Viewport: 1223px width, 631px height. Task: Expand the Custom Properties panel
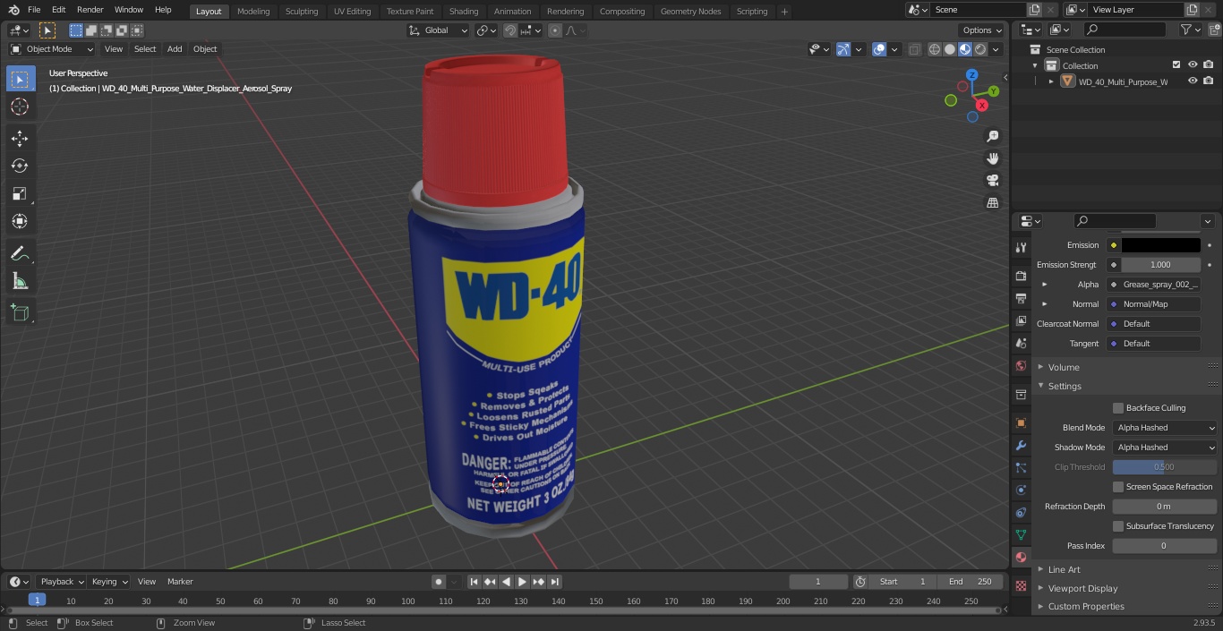tap(1085, 607)
